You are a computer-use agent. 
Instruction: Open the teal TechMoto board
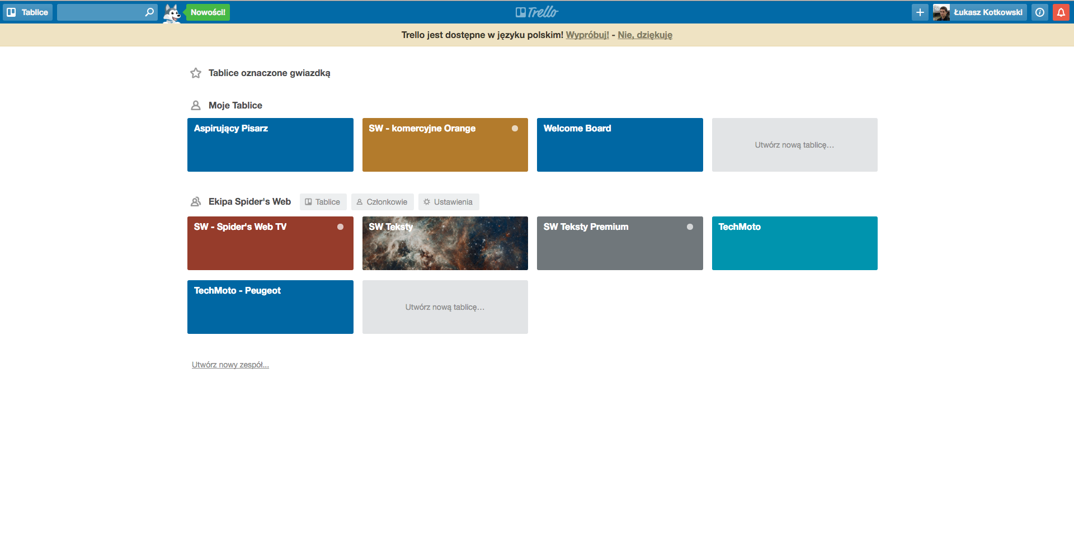click(x=794, y=243)
